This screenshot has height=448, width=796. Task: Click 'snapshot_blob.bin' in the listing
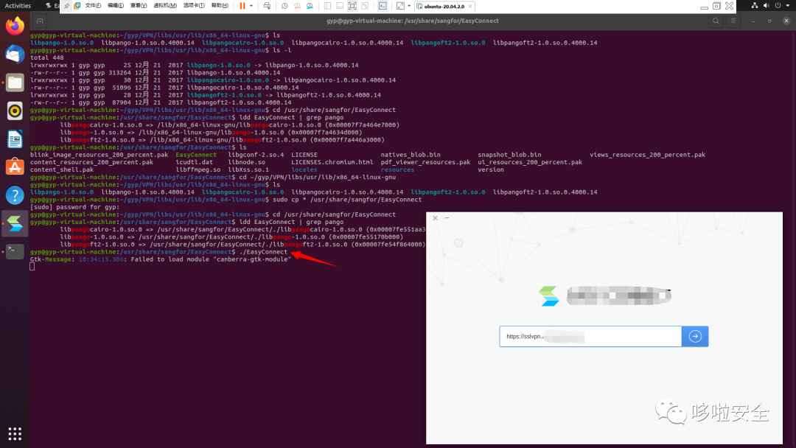point(509,155)
